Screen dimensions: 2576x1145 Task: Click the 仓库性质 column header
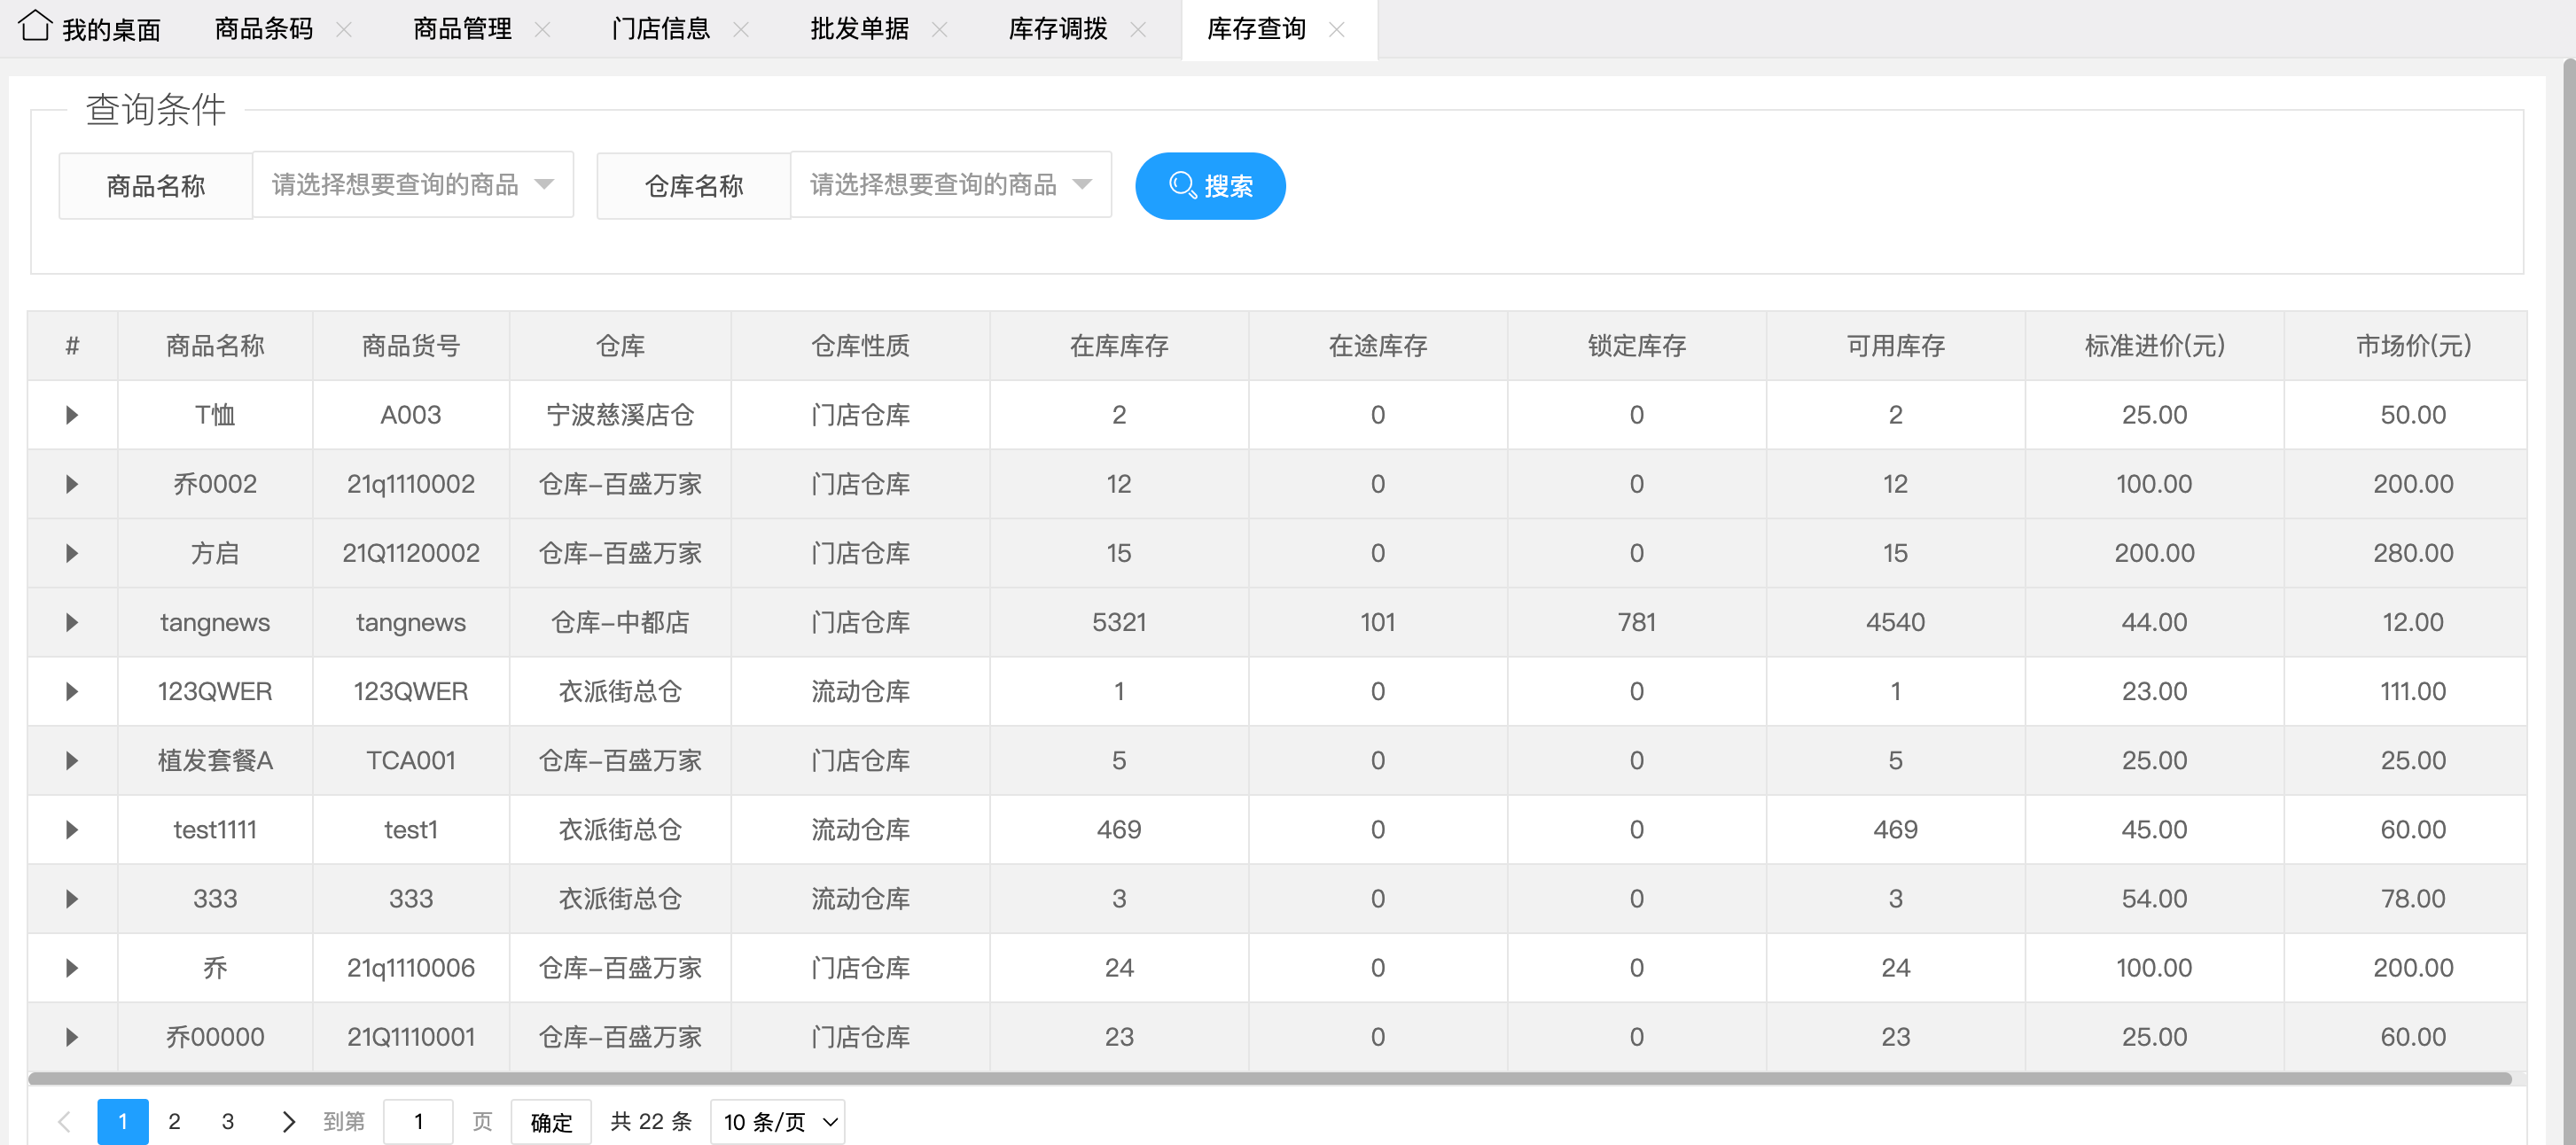(860, 346)
